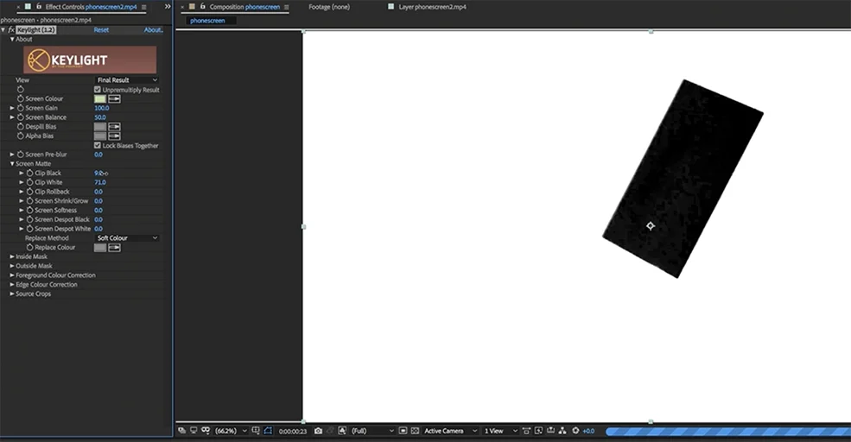Take a snapshot with camera icon
This screenshot has height=442, width=851.
pyautogui.click(x=318, y=431)
